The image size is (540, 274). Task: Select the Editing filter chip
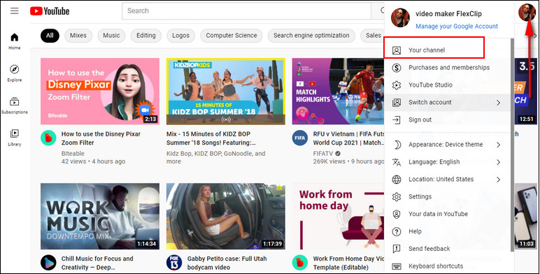tap(146, 36)
